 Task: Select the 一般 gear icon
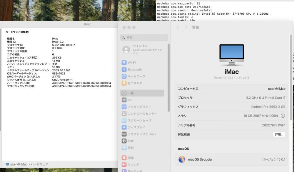[x=124, y=93]
